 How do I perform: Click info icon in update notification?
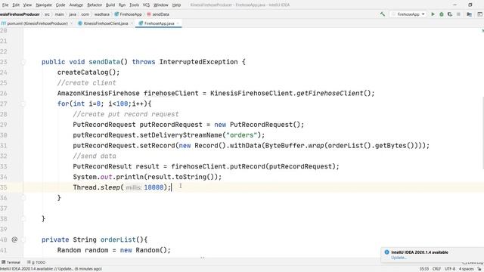386,252
